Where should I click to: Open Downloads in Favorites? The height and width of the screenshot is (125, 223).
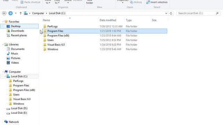coord(17,31)
